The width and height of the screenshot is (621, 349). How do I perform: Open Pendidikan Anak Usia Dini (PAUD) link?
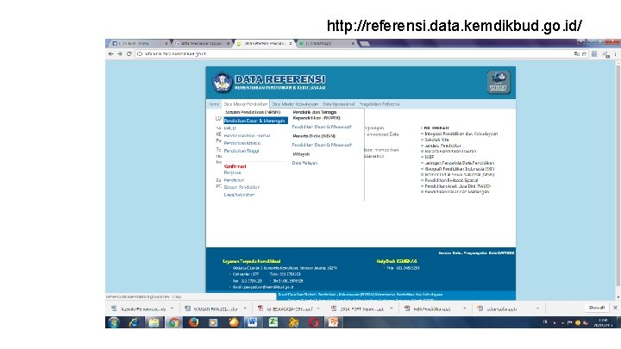tap(457, 186)
